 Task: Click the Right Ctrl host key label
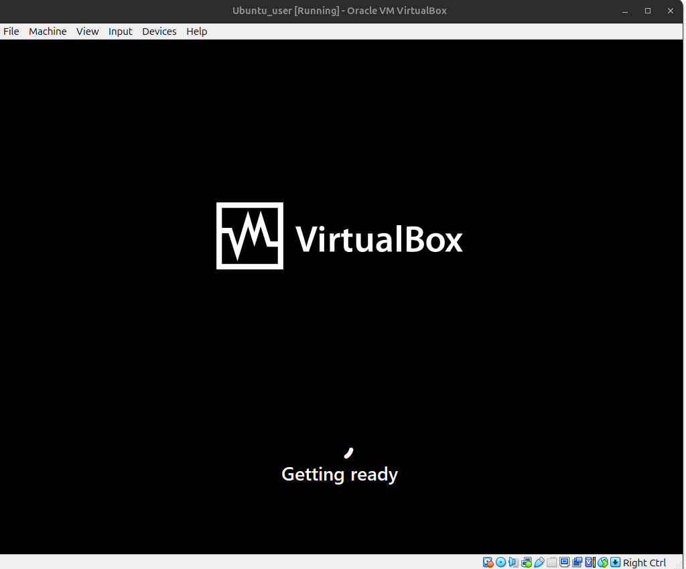pyautogui.click(x=644, y=562)
